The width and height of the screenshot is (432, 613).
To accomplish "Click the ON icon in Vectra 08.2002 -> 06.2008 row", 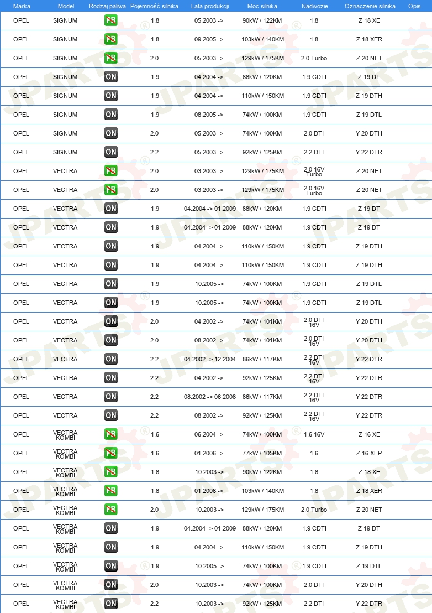I will [x=111, y=397].
